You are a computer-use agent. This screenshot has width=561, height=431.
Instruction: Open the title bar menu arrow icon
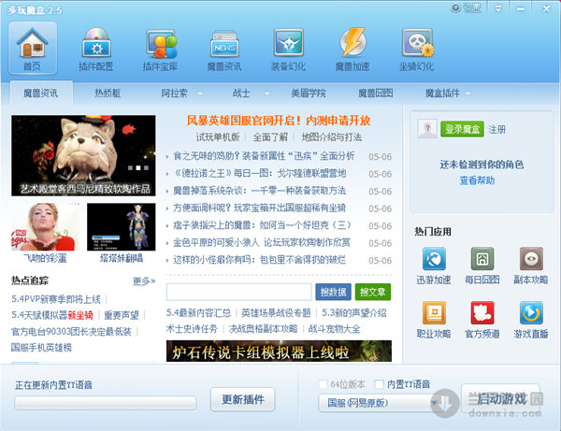pyautogui.click(x=498, y=8)
